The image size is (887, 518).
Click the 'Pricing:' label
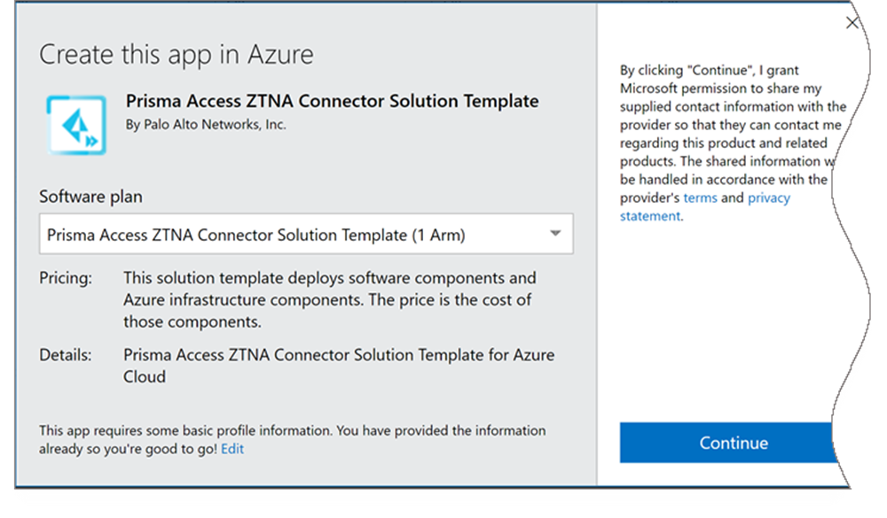click(66, 278)
